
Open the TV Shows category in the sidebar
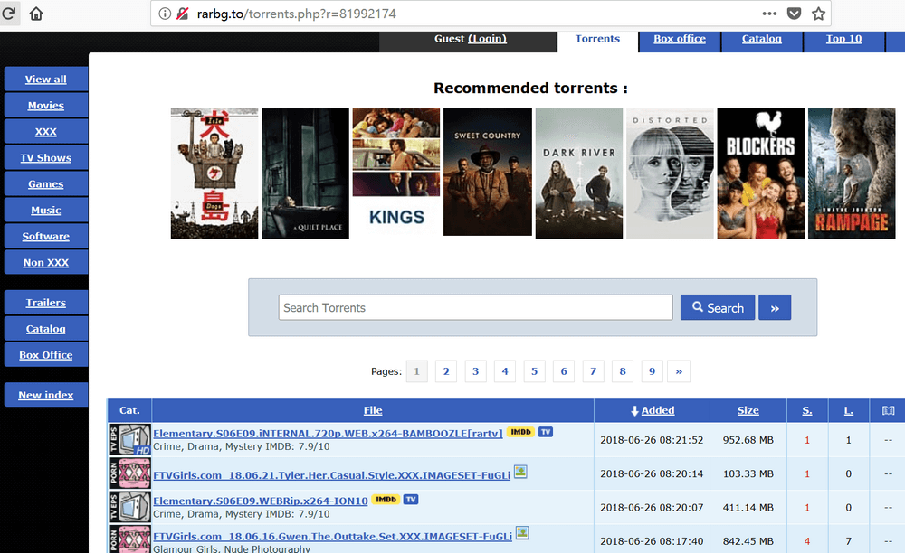click(x=46, y=158)
